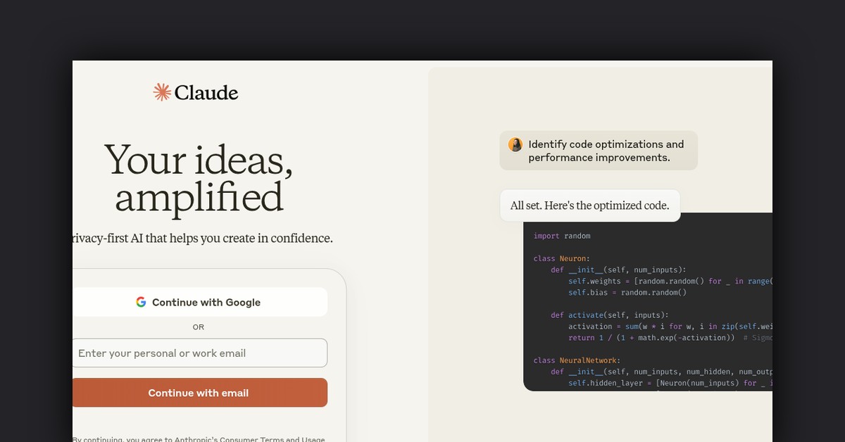The height and width of the screenshot is (442, 845).
Task: Click the Claude starburst logo icon
Action: 163,92
